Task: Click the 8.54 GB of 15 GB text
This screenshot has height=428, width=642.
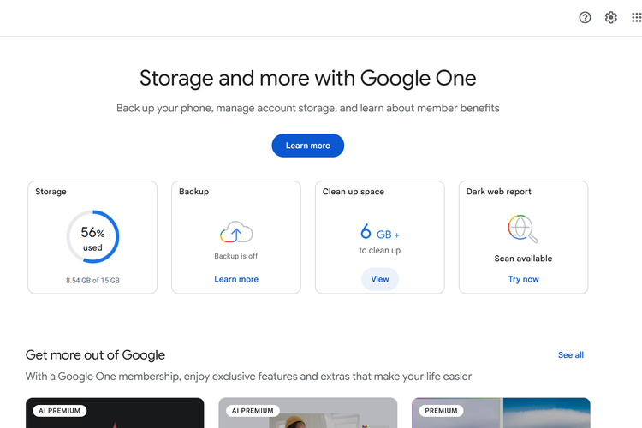Action: (92, 280)
